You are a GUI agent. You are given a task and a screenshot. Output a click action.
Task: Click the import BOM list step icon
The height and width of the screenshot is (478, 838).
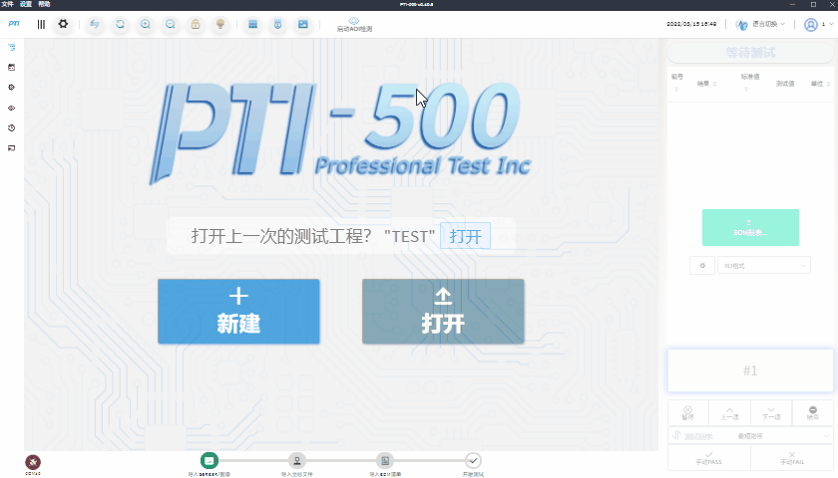point(385,460)
